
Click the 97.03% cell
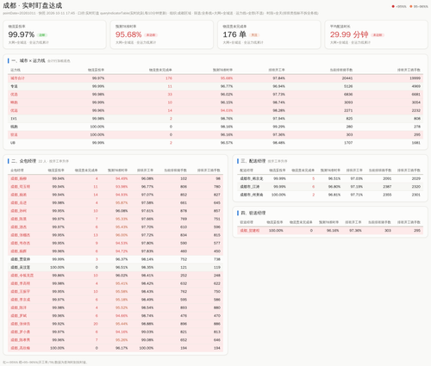[x=357, y=178]
